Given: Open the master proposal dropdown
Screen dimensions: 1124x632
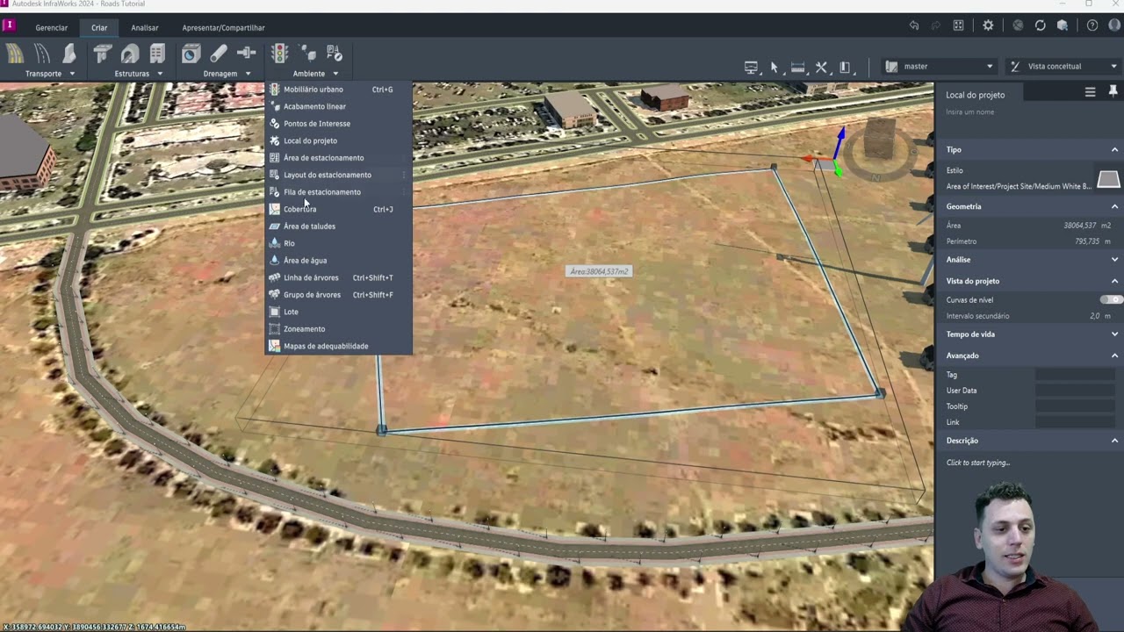Looking at the screenshot, I should (x=939, y=66).
